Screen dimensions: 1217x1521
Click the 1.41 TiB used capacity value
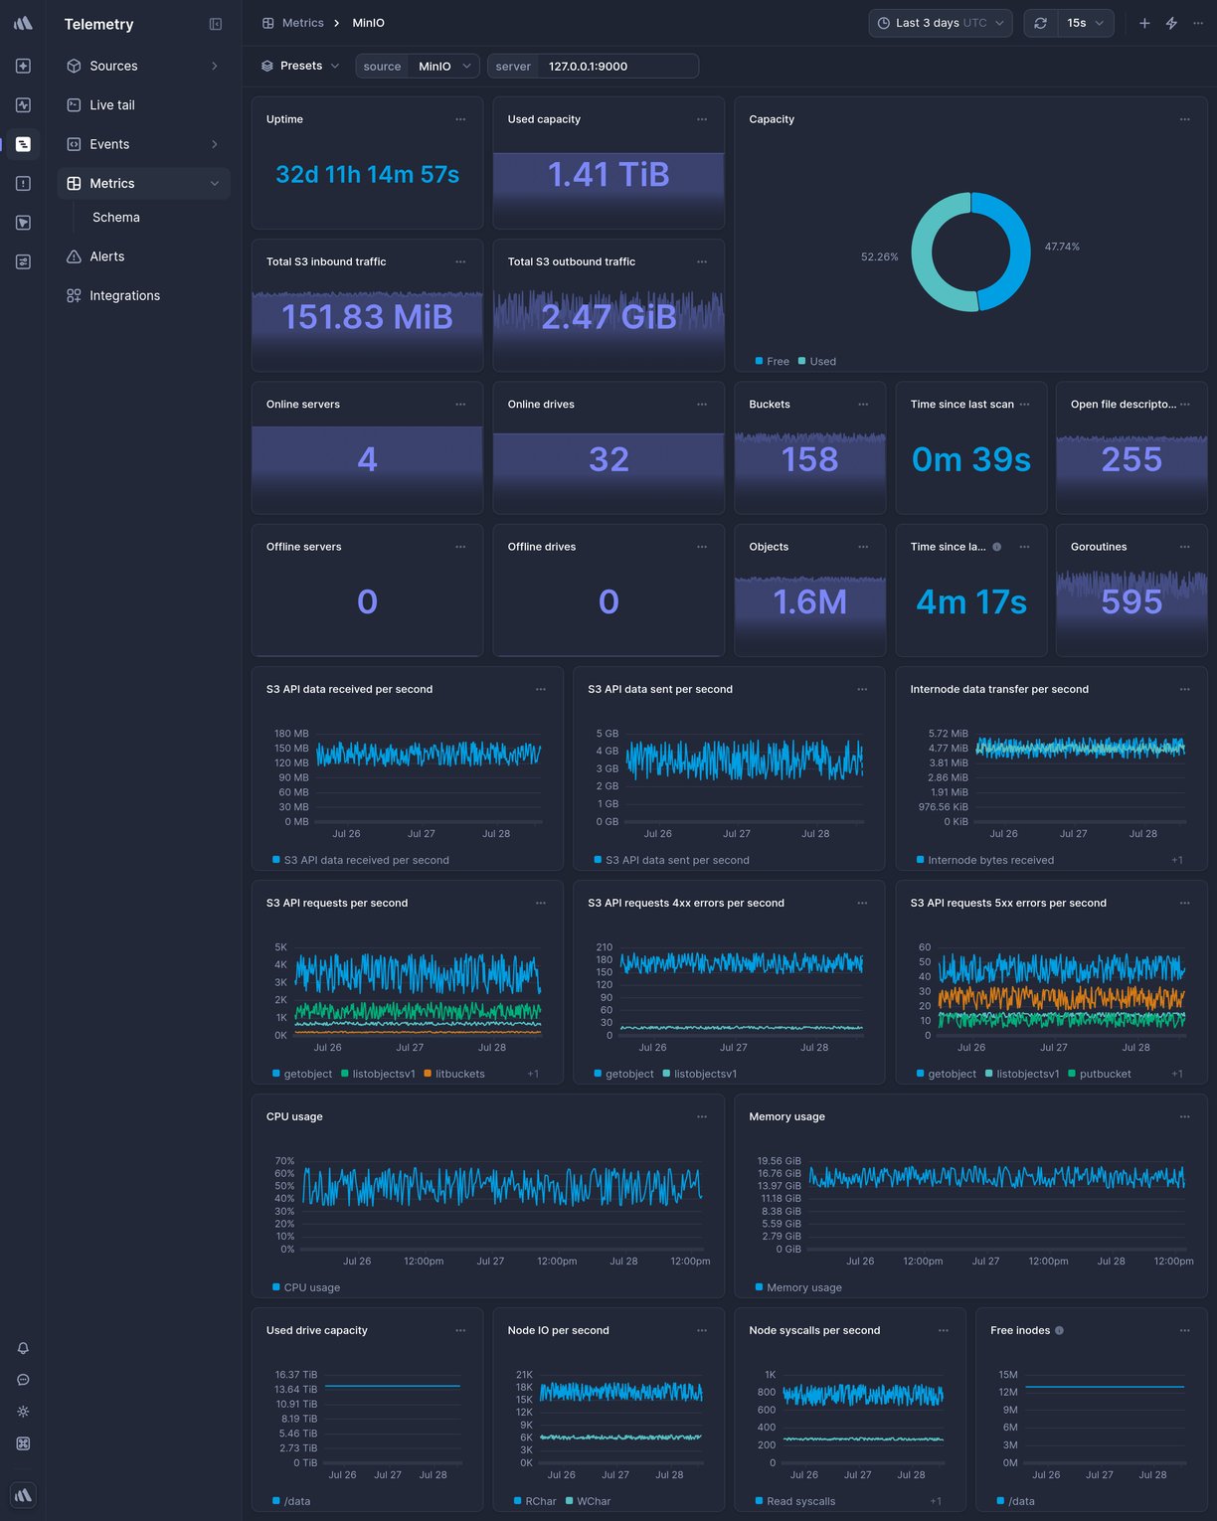coord(608,175)
